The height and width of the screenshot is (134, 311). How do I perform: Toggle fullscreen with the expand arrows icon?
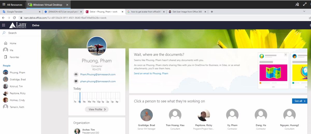[x=305, y=4]
